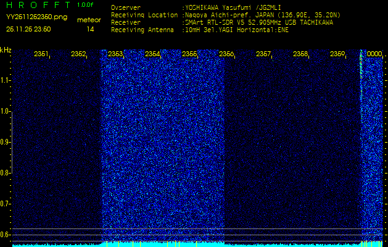Click the 2355 time marker
The image size is (388, 247).
coord(189,54)
